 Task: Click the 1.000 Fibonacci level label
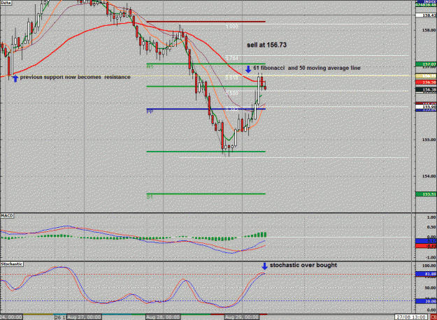coord(232,27)
